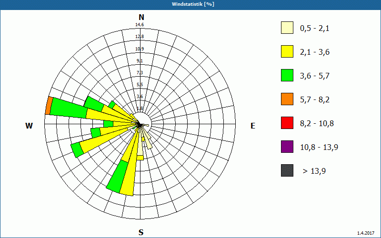381x238 pixels.
Task: Click the W compass label
Action: (29, 126)
